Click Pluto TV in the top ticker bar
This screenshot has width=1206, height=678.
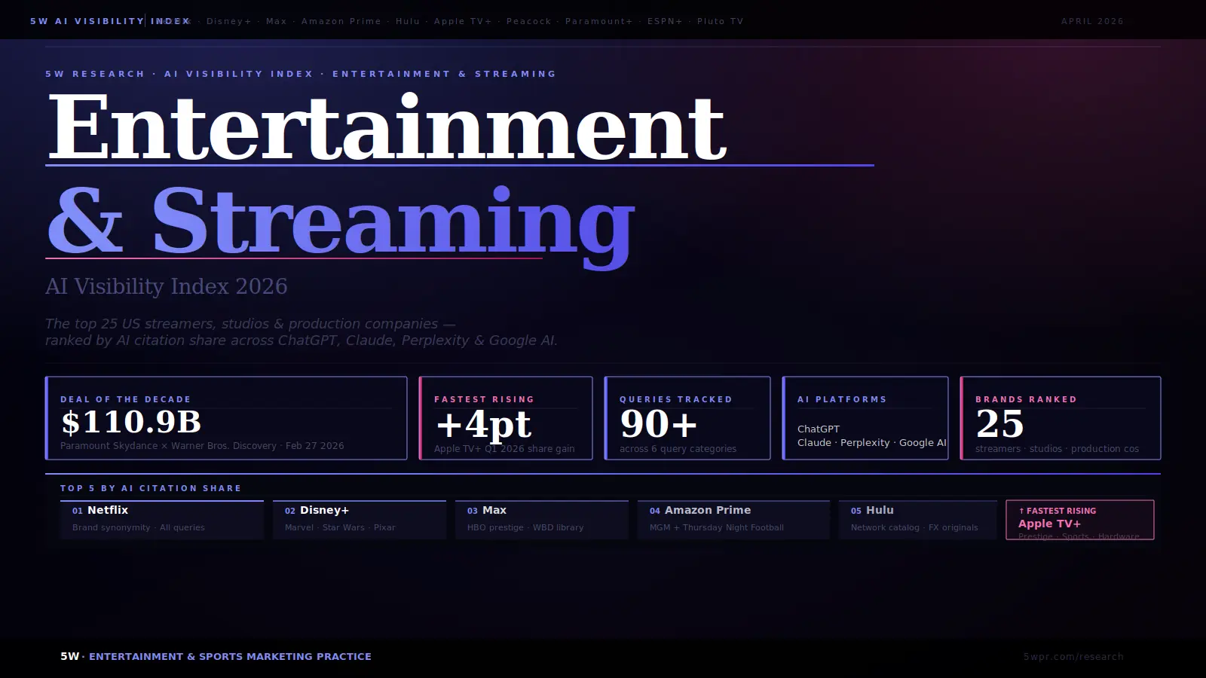tap(721, 21)
